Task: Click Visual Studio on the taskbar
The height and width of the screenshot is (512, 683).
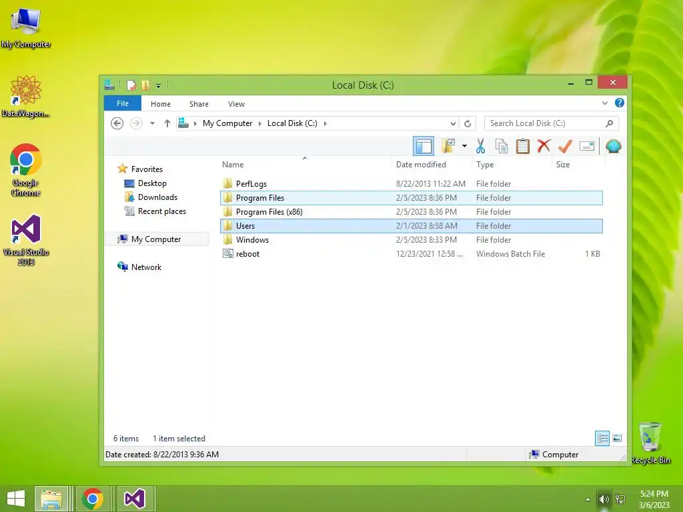Action: tap(135, 499)
